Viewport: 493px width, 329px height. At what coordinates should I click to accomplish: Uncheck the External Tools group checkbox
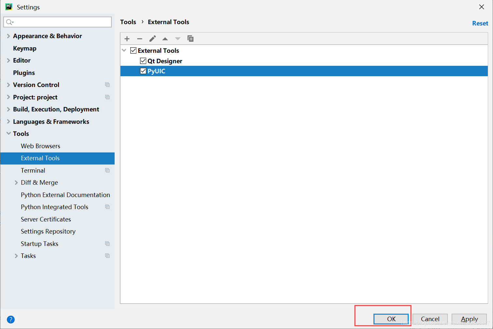click(133, 50)
